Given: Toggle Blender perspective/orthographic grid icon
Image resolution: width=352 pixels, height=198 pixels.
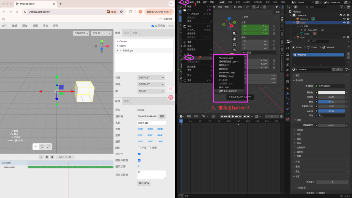Looking at the screenshot, I should pos(234,50).
